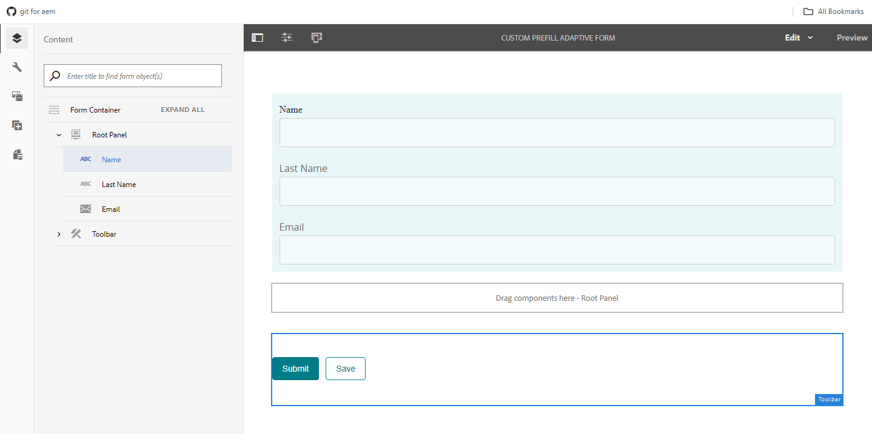872x434 pixels.
Task: Select Last Name in content tree
Action: tap(119, 185)
